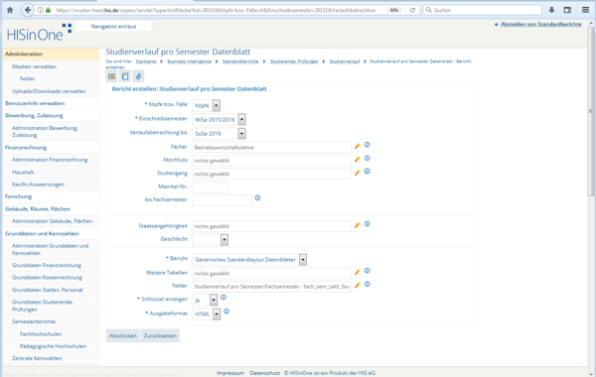Open Grunddaten und Kennzahlen menu item

(x=42, y=233)
